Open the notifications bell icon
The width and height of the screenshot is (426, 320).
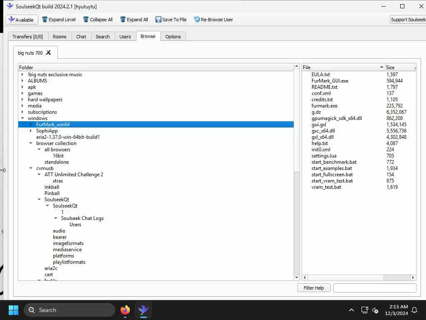[414, 310]
